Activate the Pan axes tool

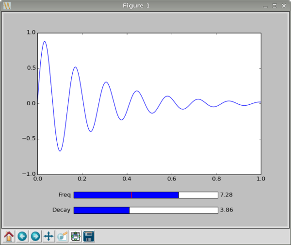[48, 236]
